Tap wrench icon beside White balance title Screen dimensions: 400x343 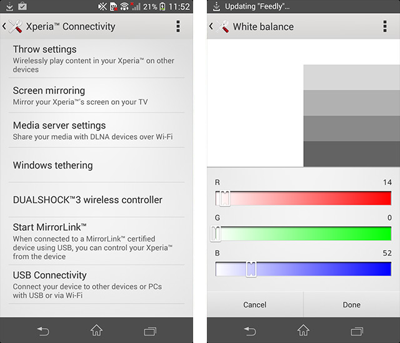point(222,26)
